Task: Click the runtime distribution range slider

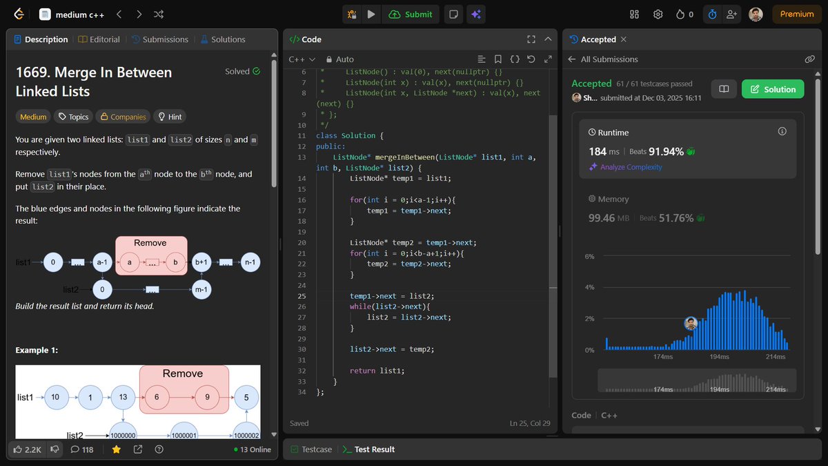Action: [x=696, y=381]
